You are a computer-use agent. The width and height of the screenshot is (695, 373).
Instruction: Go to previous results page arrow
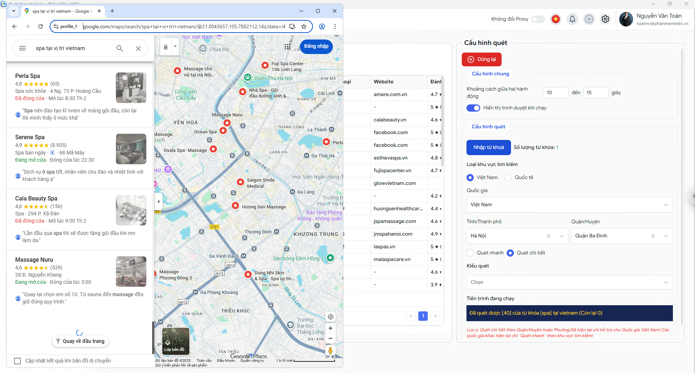tap(411, 316)
